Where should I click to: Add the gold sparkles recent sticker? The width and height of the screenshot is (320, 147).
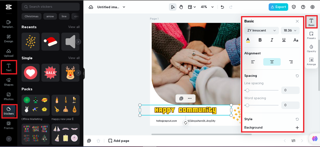pyautogui.click(x=30, y=42)
